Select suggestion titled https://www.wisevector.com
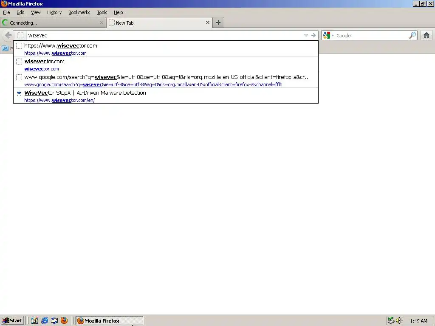435x326 pixels. point(166,49)
